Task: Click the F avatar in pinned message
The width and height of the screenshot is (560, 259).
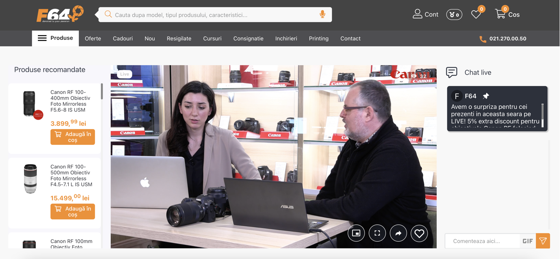Action: (457, 96)
